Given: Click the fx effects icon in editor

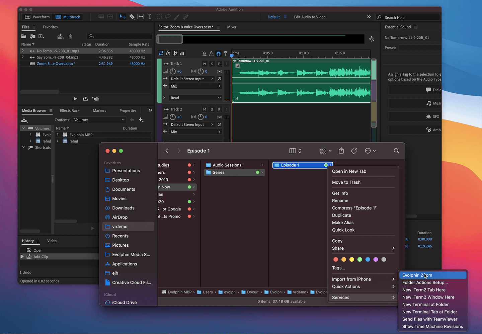Looking at the screenshot, I should (x=168, y=53).
